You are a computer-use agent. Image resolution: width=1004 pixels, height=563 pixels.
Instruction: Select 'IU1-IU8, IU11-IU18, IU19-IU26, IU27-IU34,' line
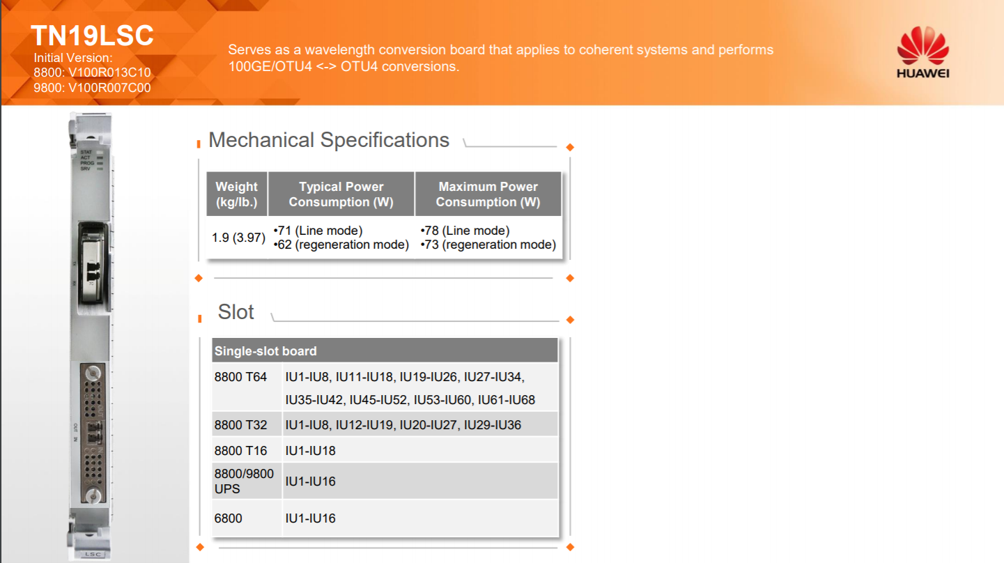405,377
